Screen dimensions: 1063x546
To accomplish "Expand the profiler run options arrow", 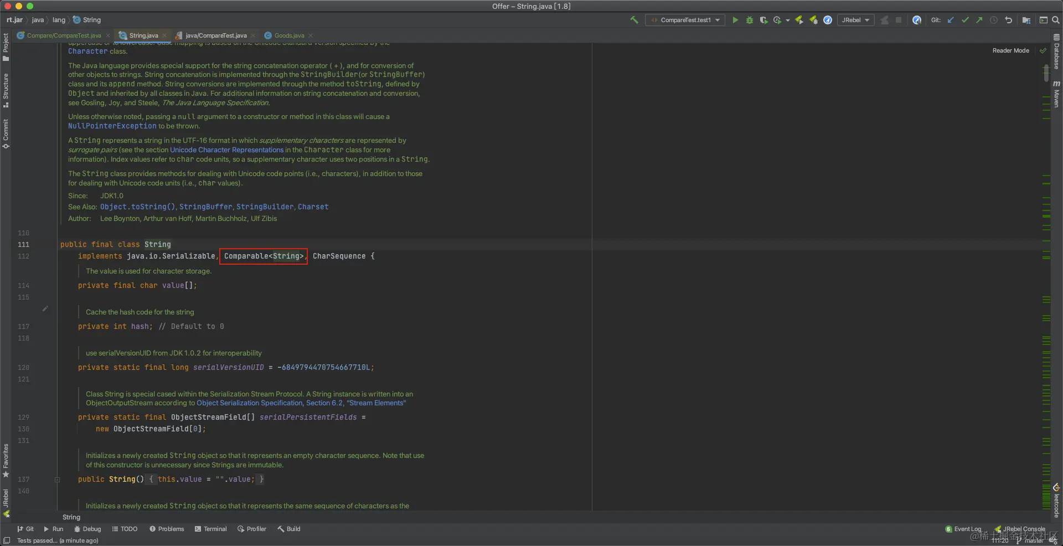I will coord(787,20).
